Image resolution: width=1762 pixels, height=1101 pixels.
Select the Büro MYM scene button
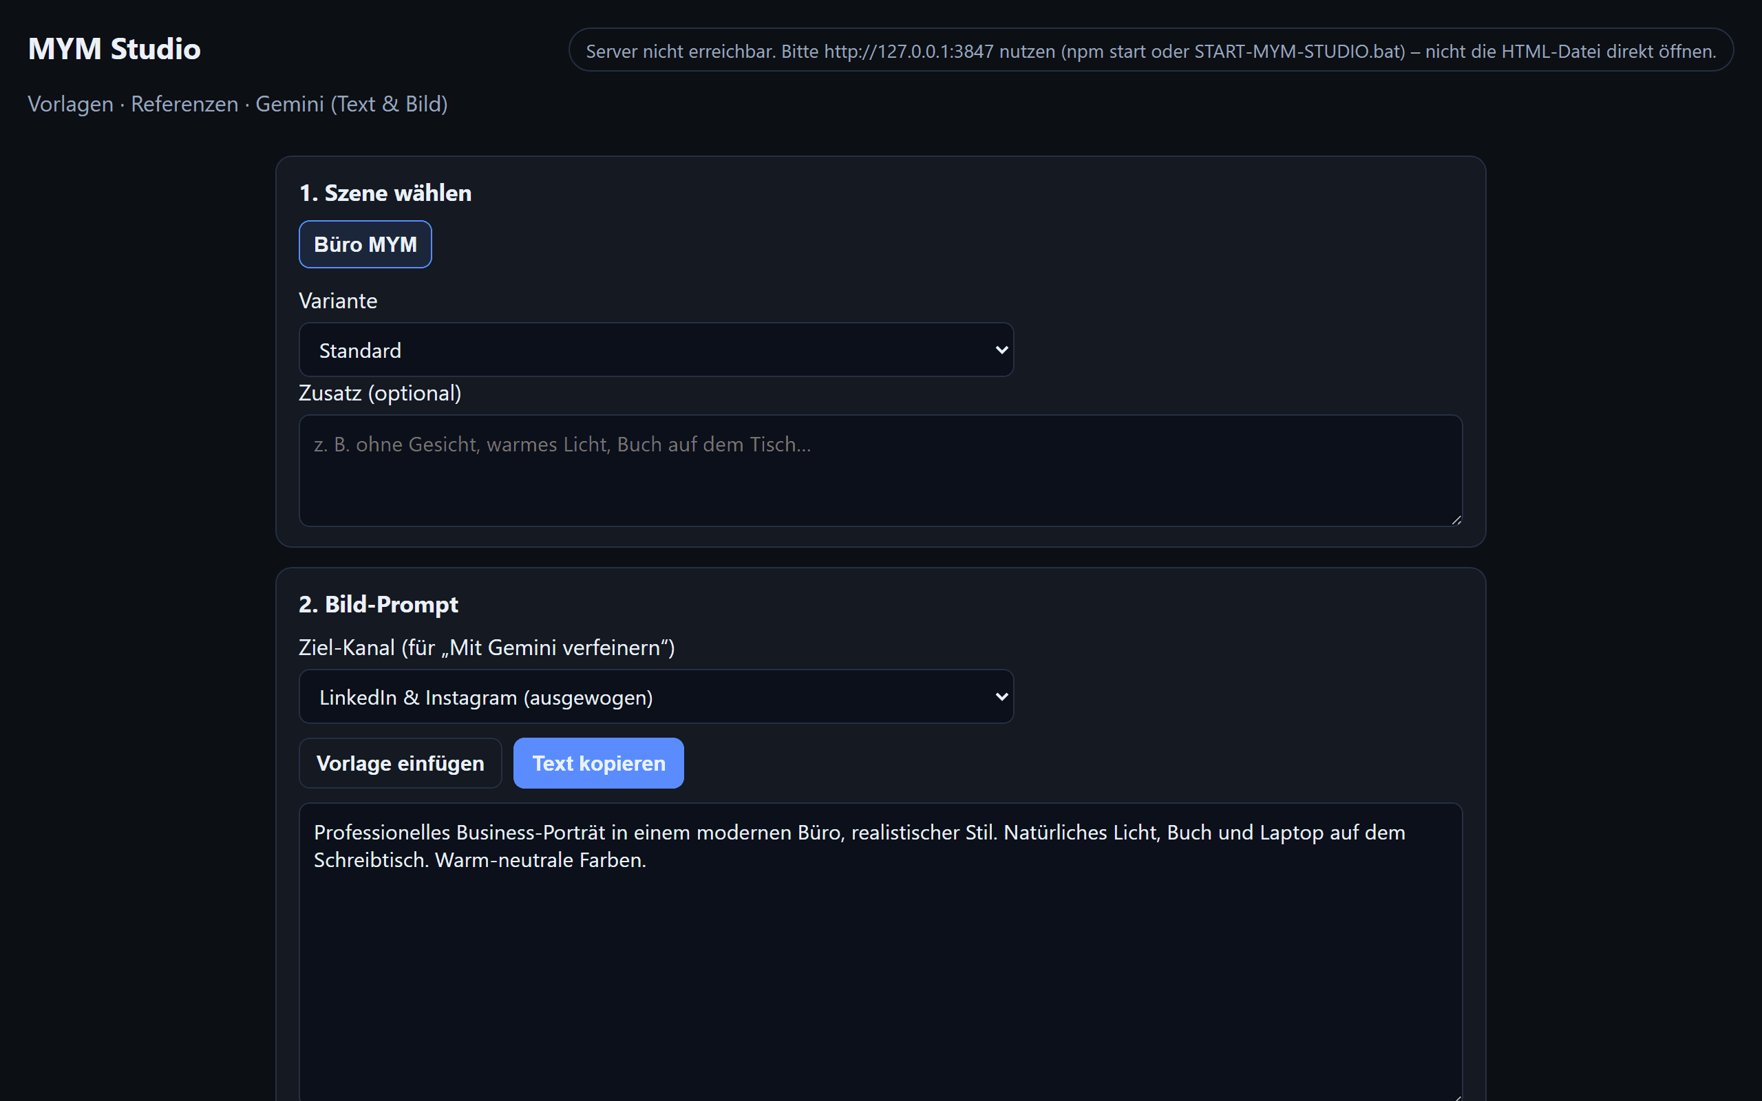pyautogui.click(x=365, y=244)
